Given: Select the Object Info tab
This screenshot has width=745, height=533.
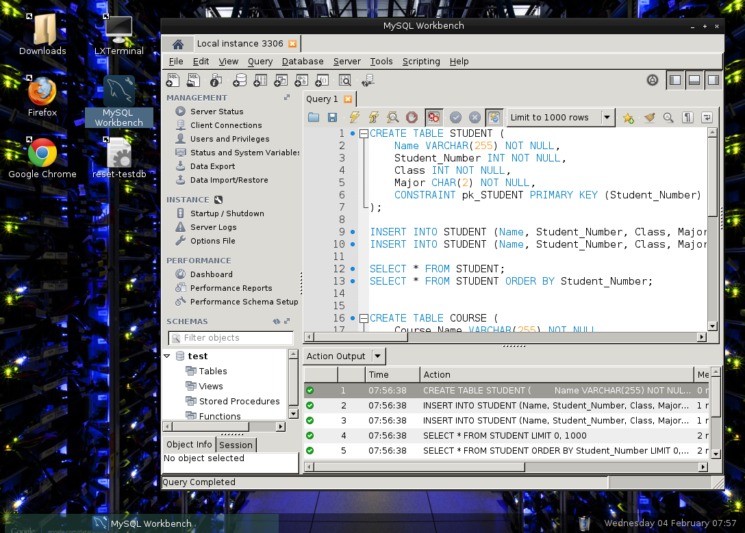Looking at the screenshot, I should tap(189, 444).
